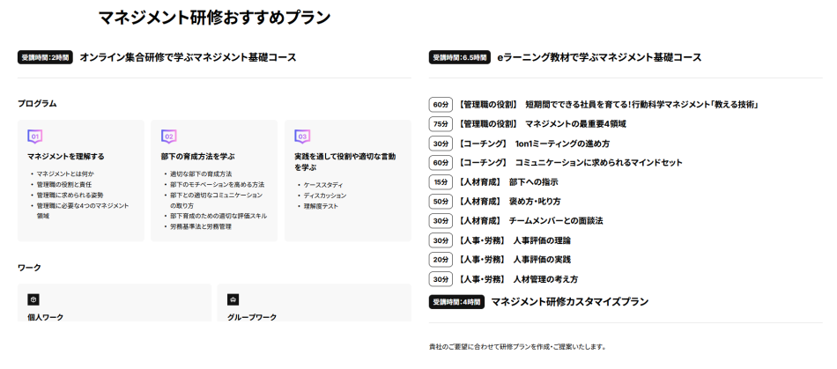The height and width of the screenshot is (369, 837).
Task: Click the 個人ワーク card icon
Action: tap(33, 299)
